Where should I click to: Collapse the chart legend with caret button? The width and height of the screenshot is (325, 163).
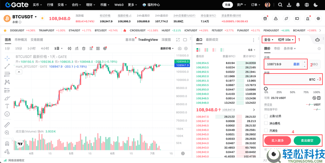coord(19,72)
